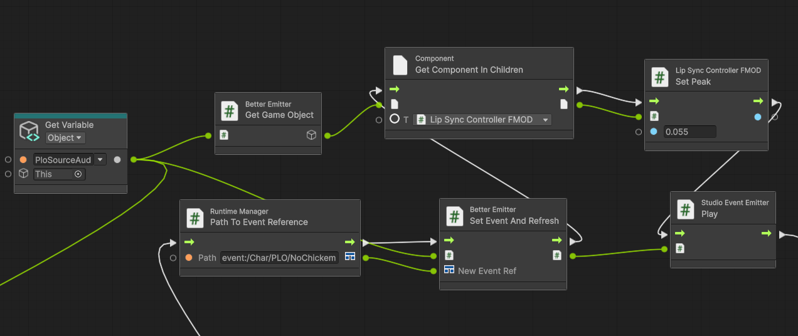
Task: Click the Set Peak flow output arrow
Action: tap(758, 101)
